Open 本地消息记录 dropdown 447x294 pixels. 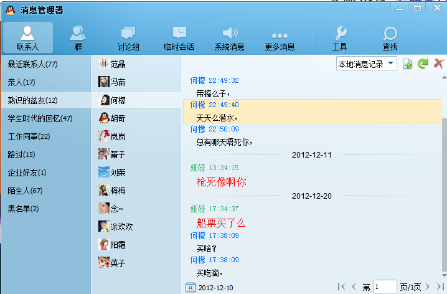click(366, 64)
